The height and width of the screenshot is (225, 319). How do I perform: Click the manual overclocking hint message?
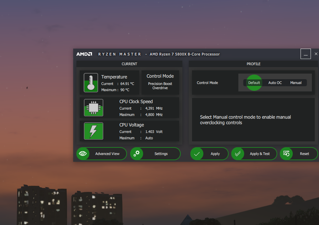[x=245, y=120]
